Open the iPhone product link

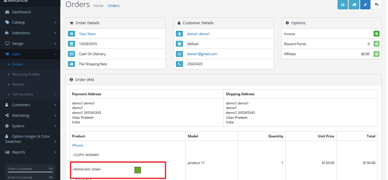tap(77, 145)
